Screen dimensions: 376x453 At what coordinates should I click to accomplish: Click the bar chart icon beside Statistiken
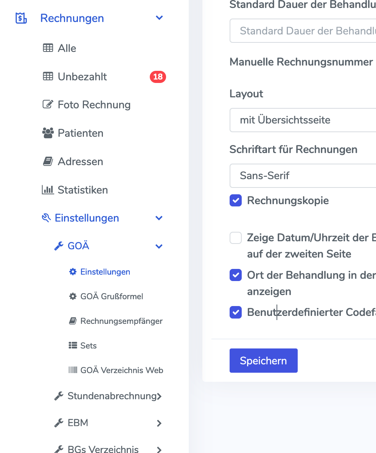48,190
